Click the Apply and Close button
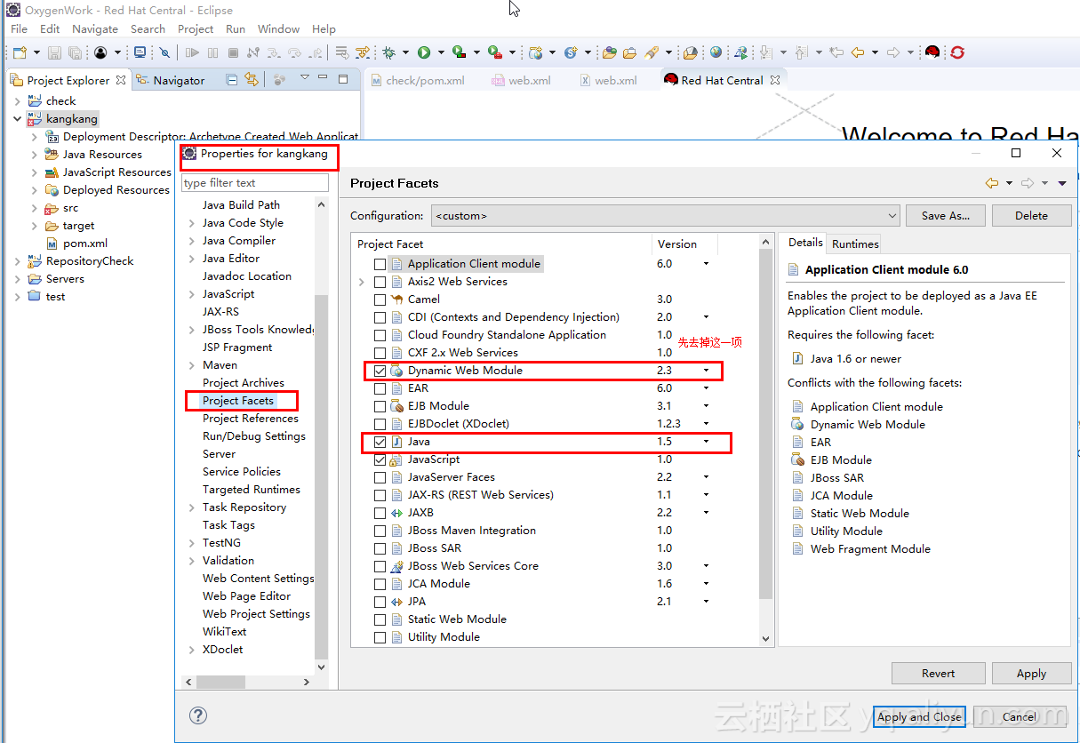 point(919,716)
